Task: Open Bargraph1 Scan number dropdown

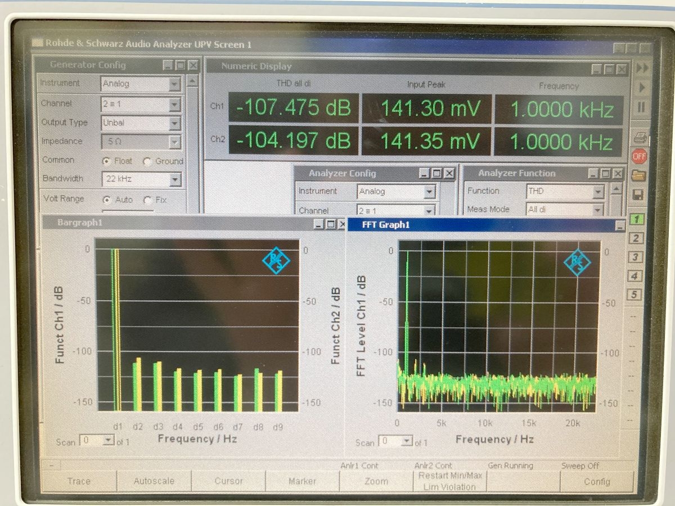Action: click(109, 441)
